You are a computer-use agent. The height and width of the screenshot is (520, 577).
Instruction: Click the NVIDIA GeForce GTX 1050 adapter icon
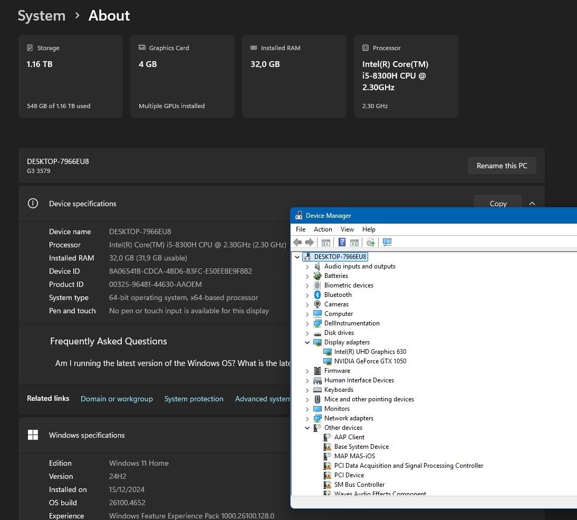(327, 361)
